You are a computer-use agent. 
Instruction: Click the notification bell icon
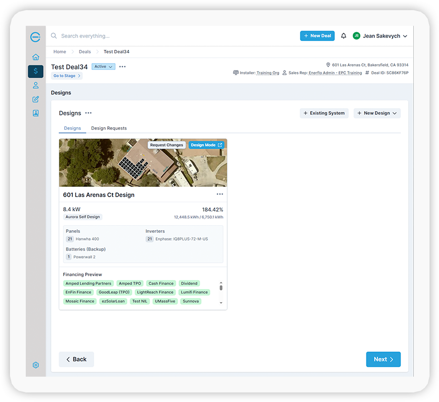pyautogui.click(x=343, y=36)
